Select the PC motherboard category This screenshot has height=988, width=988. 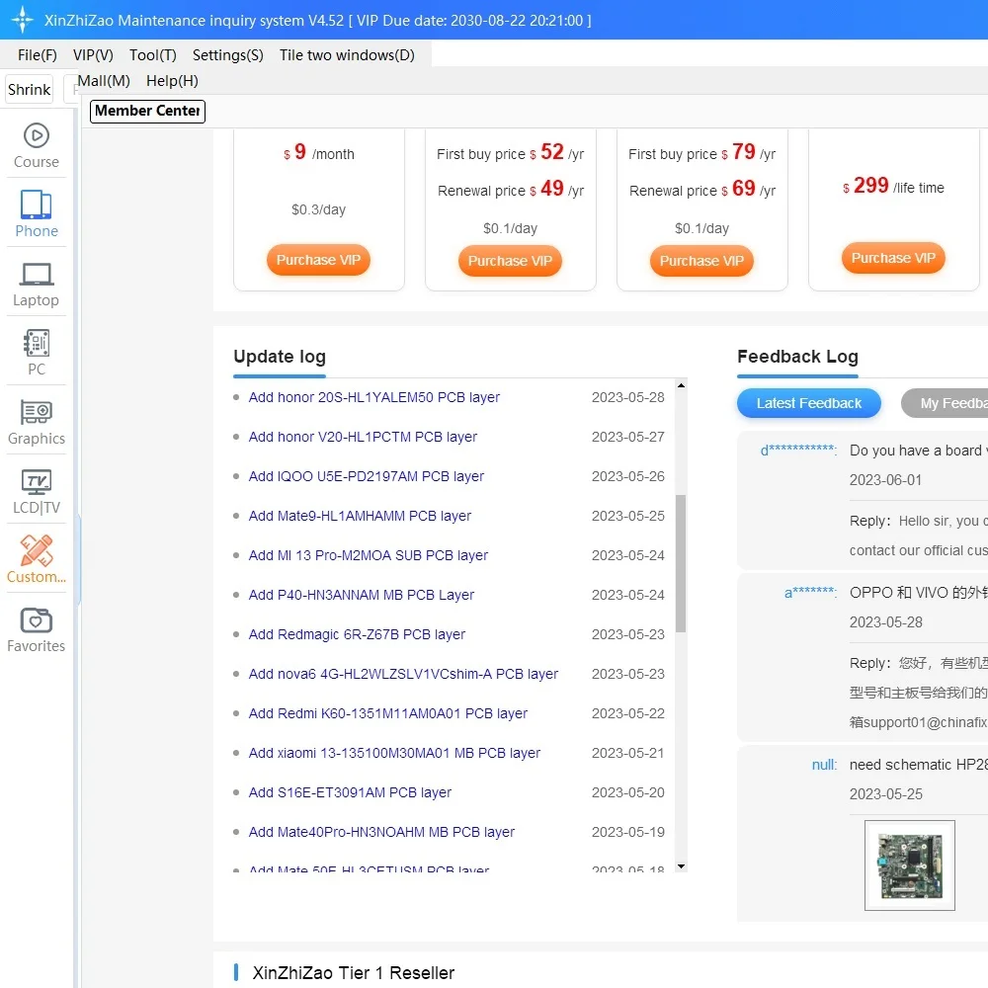36,353
